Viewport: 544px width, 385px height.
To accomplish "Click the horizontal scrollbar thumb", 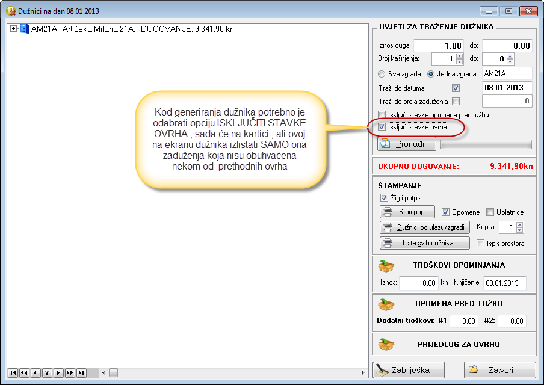I will [114, 373].
